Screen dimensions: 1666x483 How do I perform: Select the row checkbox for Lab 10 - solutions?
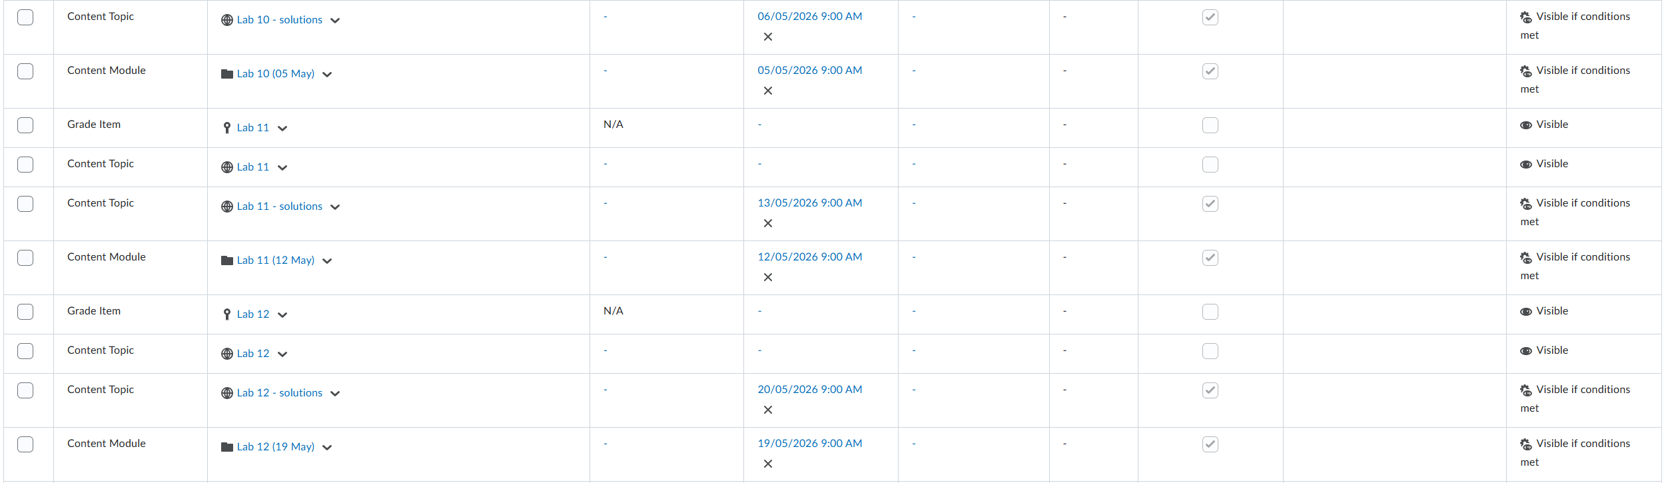pos(25,17)
